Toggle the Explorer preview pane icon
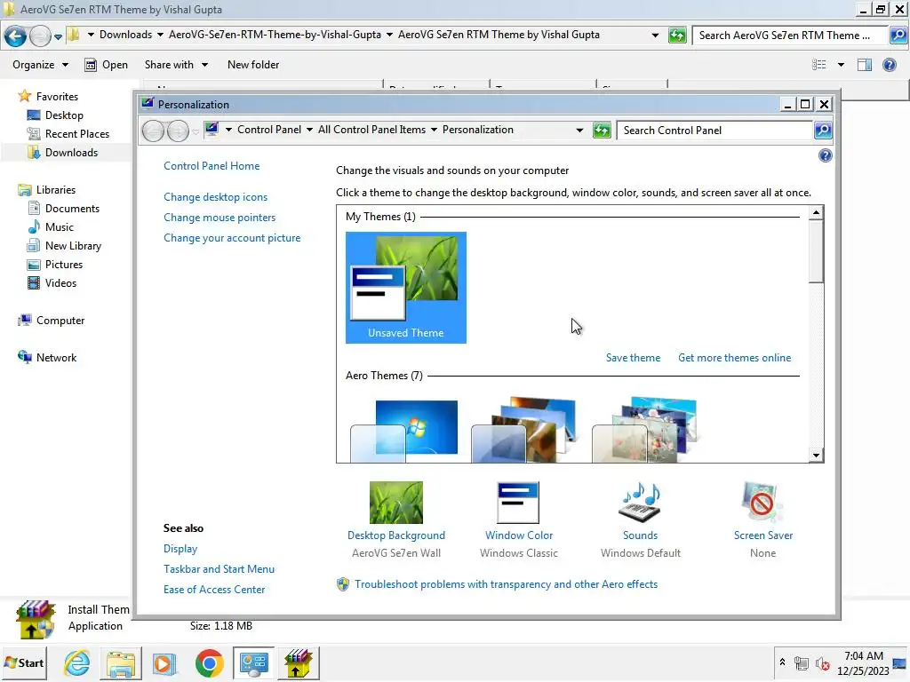Screen dimensions: 910x682 click(x=864, y=65)
